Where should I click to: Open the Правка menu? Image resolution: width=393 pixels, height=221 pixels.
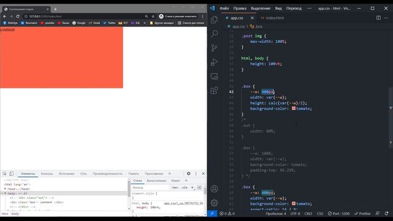tap(240, 8)
